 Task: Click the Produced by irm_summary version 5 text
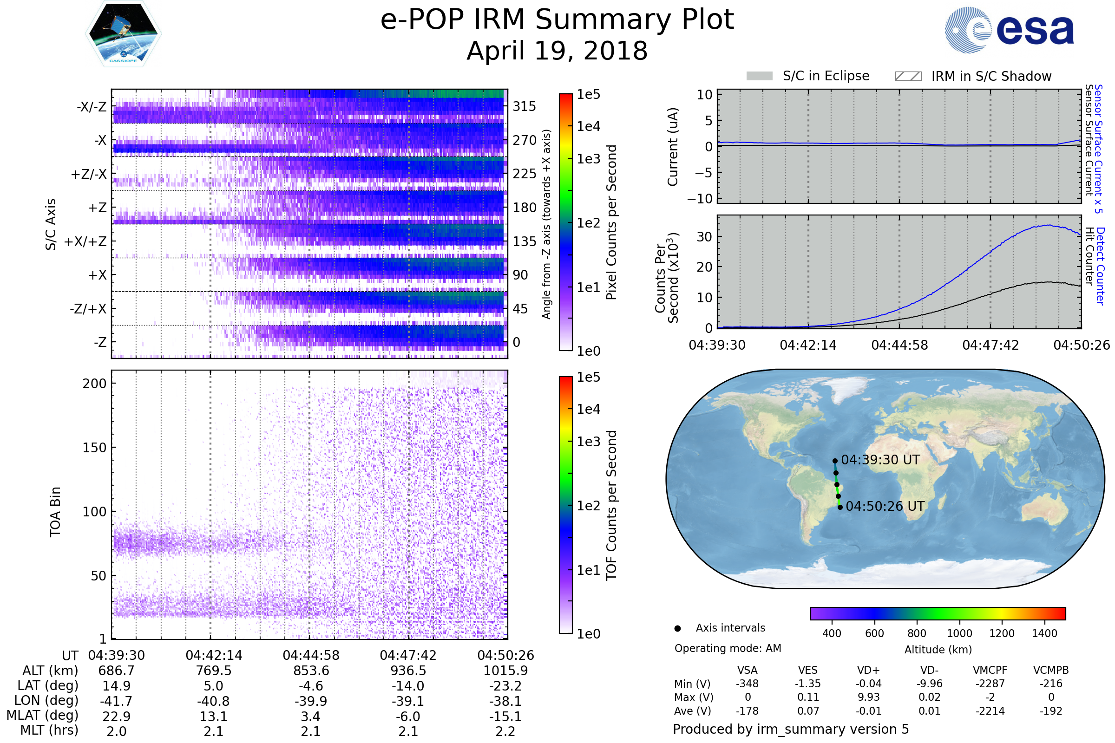(x=791, y=729)
